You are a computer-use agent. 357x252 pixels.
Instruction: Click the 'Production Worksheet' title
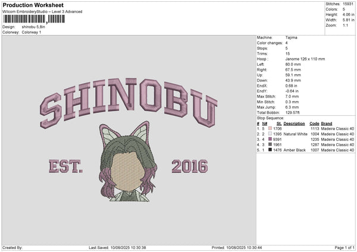tap(33, 5)
